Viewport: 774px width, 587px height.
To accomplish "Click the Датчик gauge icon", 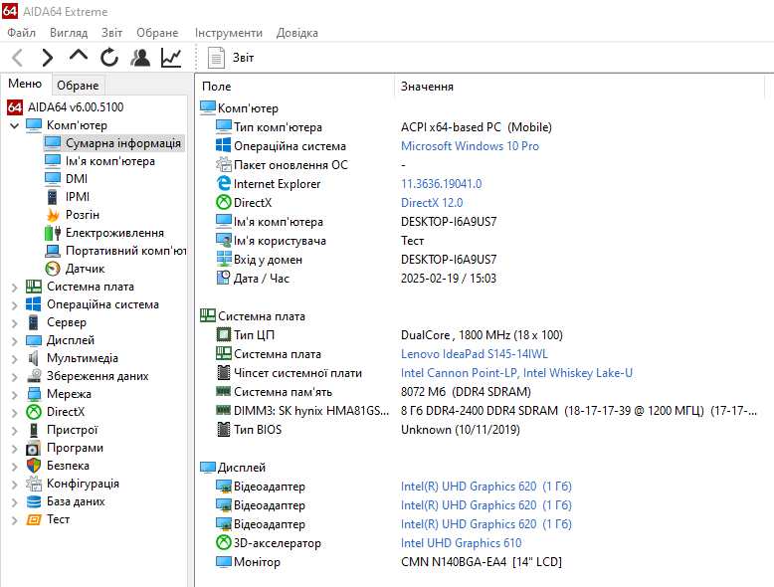I will pyautogui.click(x=53, y=269).
